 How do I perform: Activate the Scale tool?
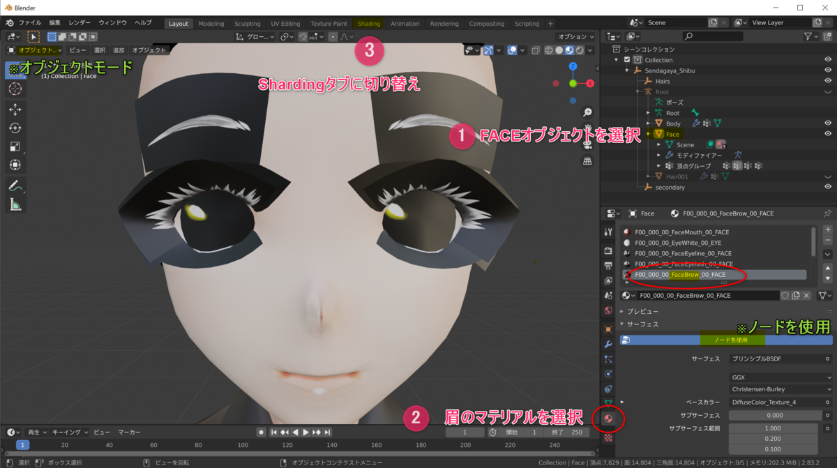pos(15,146)
